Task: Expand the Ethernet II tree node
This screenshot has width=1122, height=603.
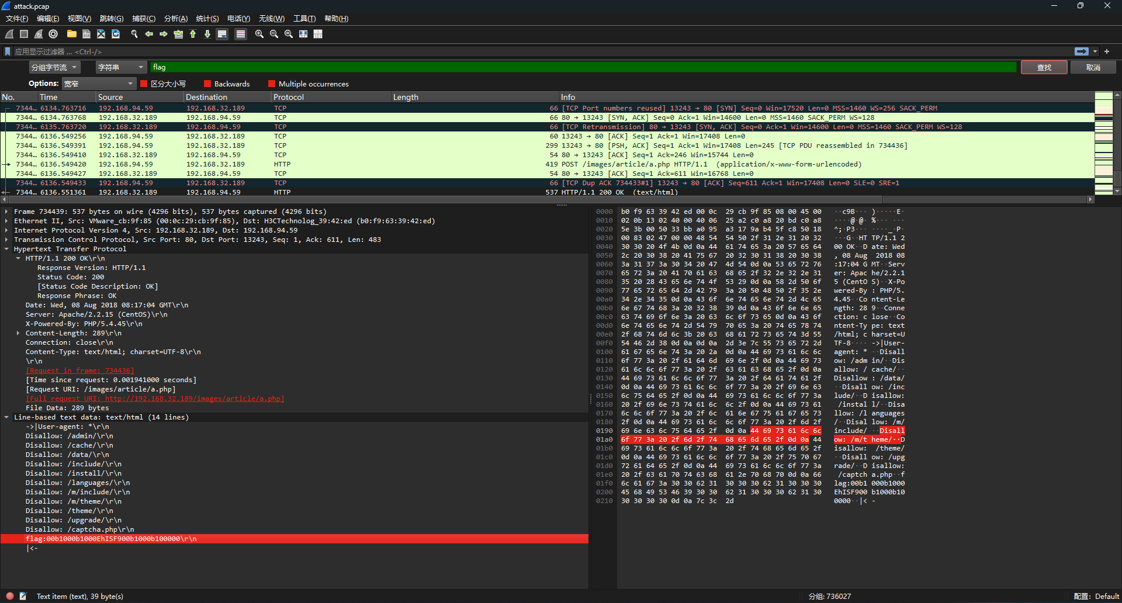Action: 6,221
